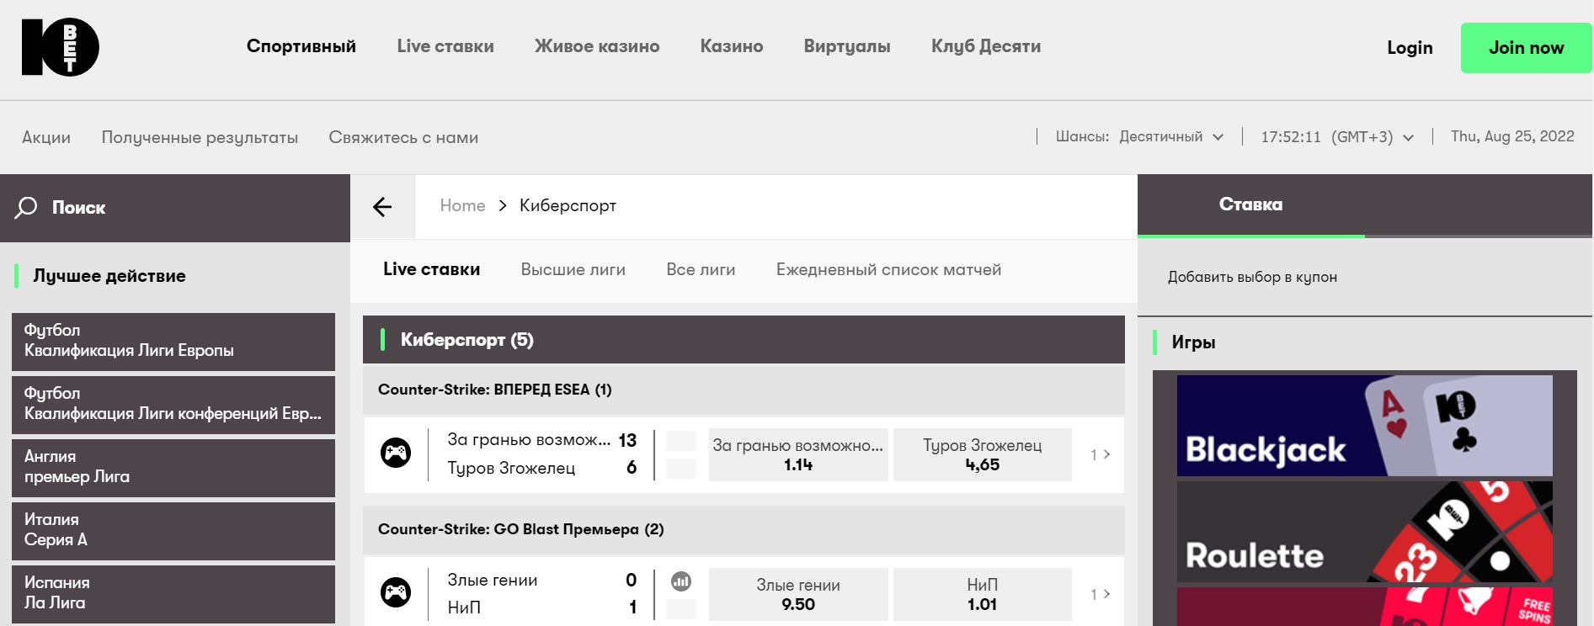Open the match statistics chart icon

680,581
